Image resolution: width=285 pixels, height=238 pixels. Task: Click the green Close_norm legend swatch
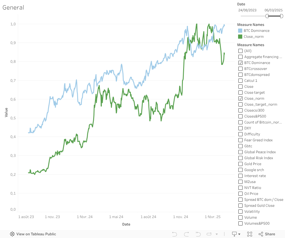[240, 37]
